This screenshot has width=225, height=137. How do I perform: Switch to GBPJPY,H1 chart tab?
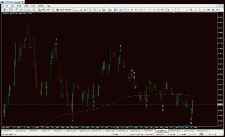tap(97, 131)
